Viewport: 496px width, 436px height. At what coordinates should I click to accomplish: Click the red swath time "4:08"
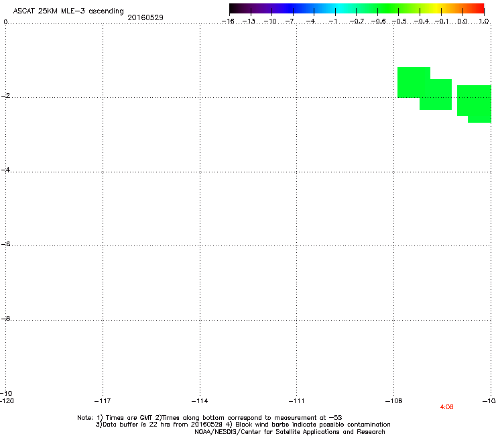click(446, 407)
